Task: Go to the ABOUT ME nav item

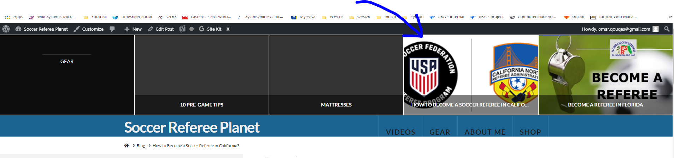Action: (x=485, y=132)
